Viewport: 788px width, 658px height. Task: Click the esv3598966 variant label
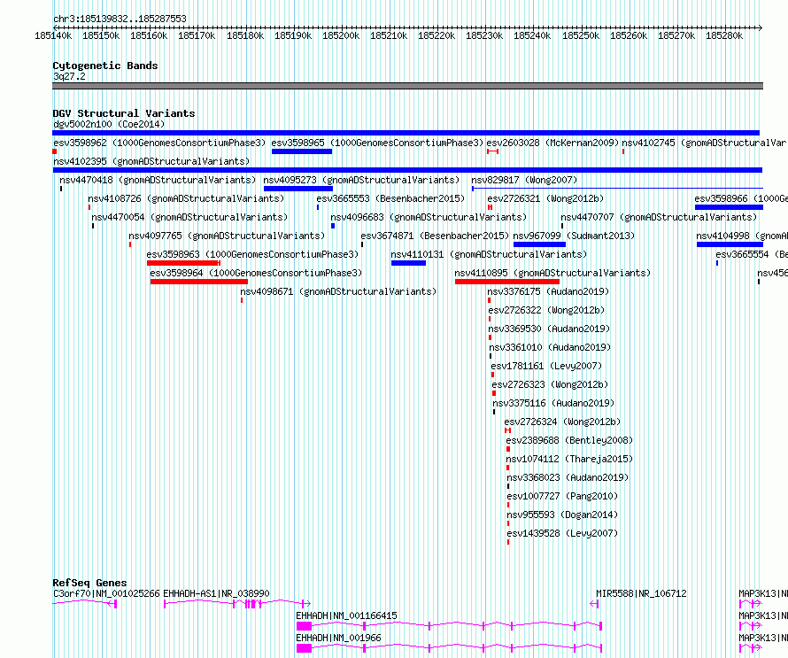741,198
